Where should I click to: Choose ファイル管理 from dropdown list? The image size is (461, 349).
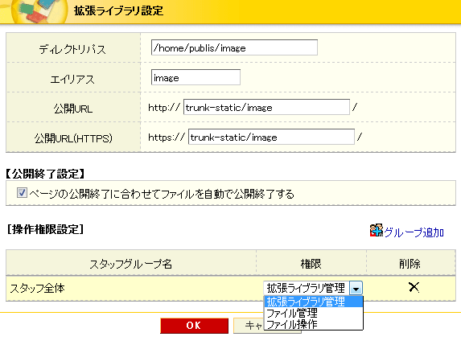314,313
